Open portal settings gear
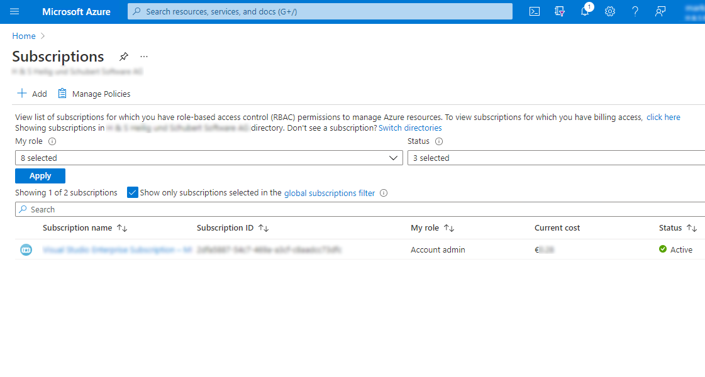This screenshot has height=377, width=705. coord(609,11)
